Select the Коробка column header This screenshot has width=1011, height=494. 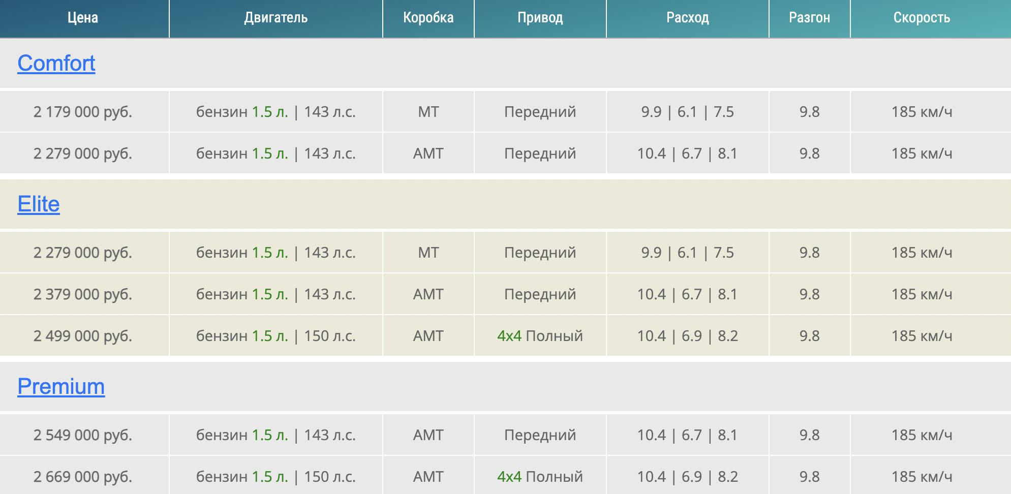pyautogui.click(x=428, y=18)
